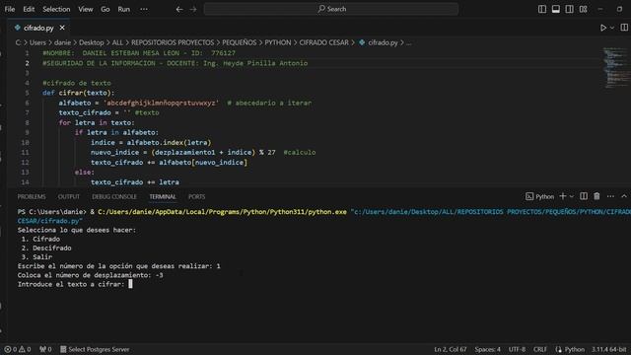This screenshot has width=631, height=355.
Task: Switch to the TERMINAL panel tab
Action: click(163, 196)
